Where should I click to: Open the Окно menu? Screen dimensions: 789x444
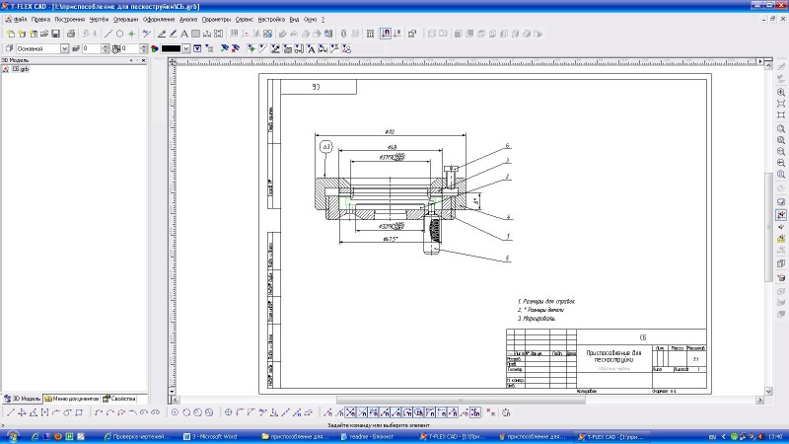click(310, 19)
